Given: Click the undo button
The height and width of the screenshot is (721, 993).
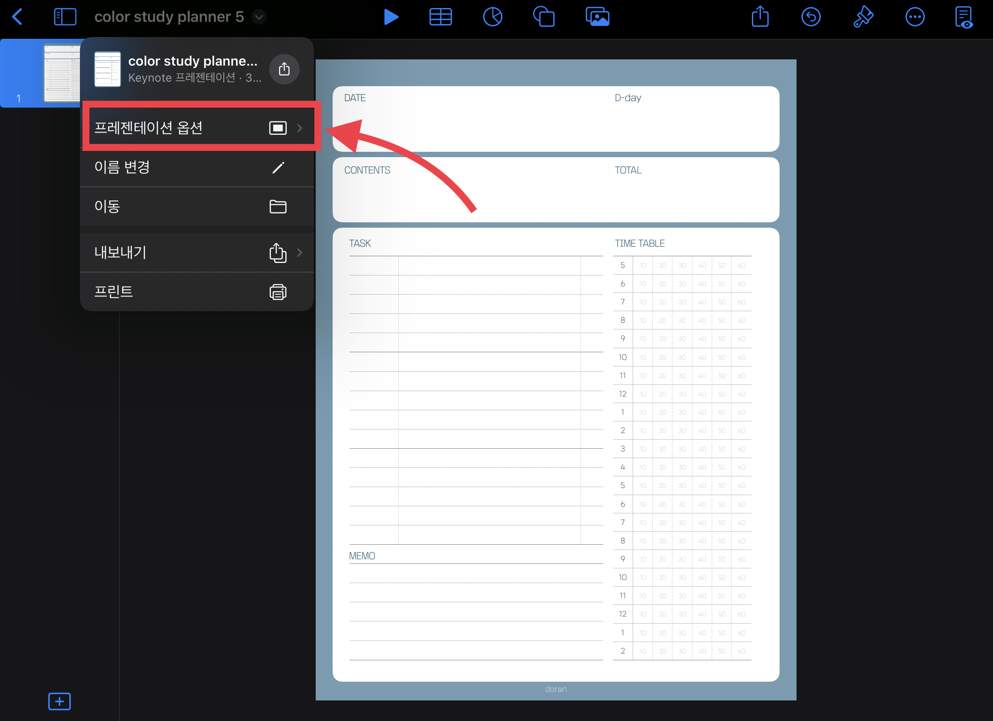Looking at the screenshot, I should [x=811, y=17].
